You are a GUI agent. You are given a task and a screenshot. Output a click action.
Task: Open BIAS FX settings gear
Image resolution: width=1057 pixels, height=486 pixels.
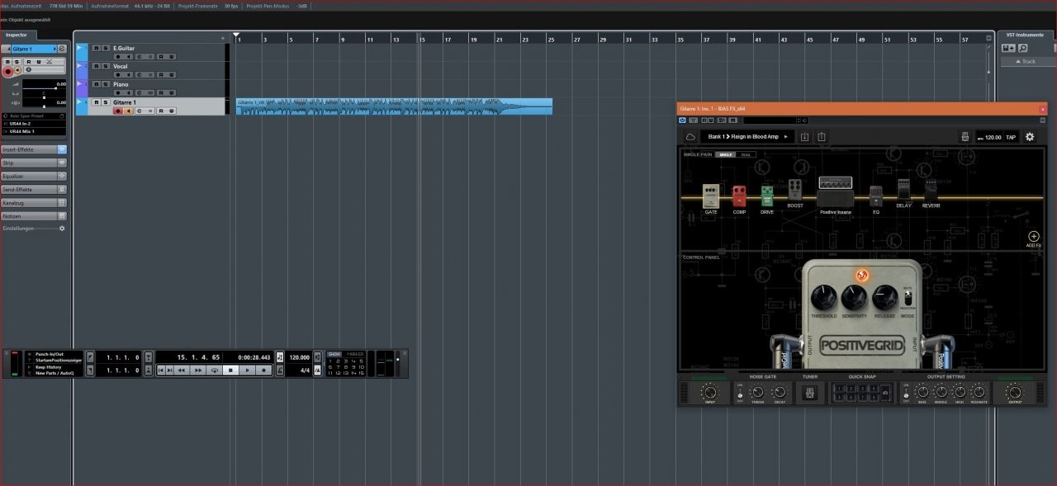point(1030,137)
